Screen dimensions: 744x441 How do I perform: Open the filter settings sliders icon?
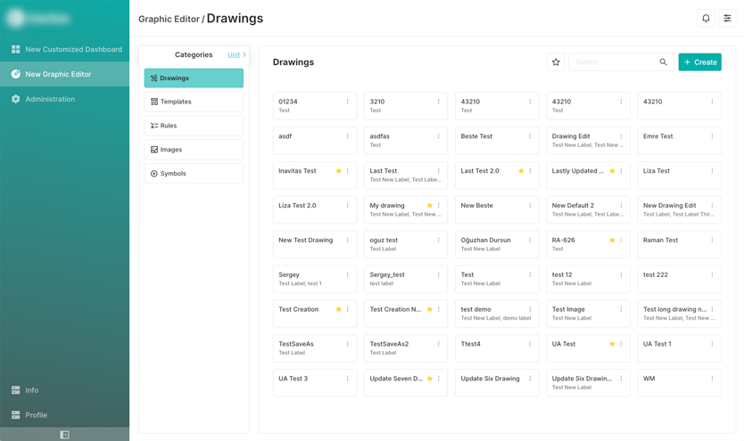coord(727,19)
